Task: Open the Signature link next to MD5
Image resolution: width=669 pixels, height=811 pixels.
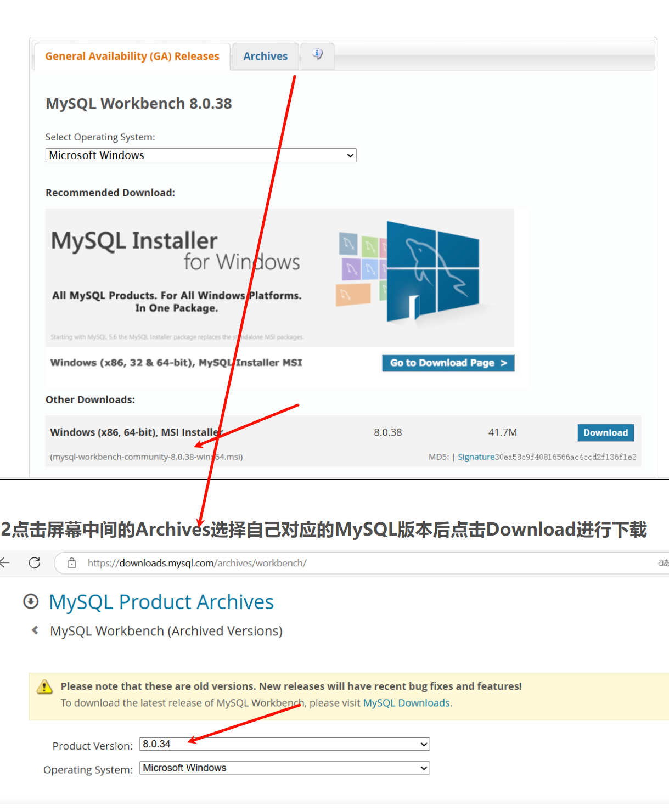Action: tap(476, 457)
